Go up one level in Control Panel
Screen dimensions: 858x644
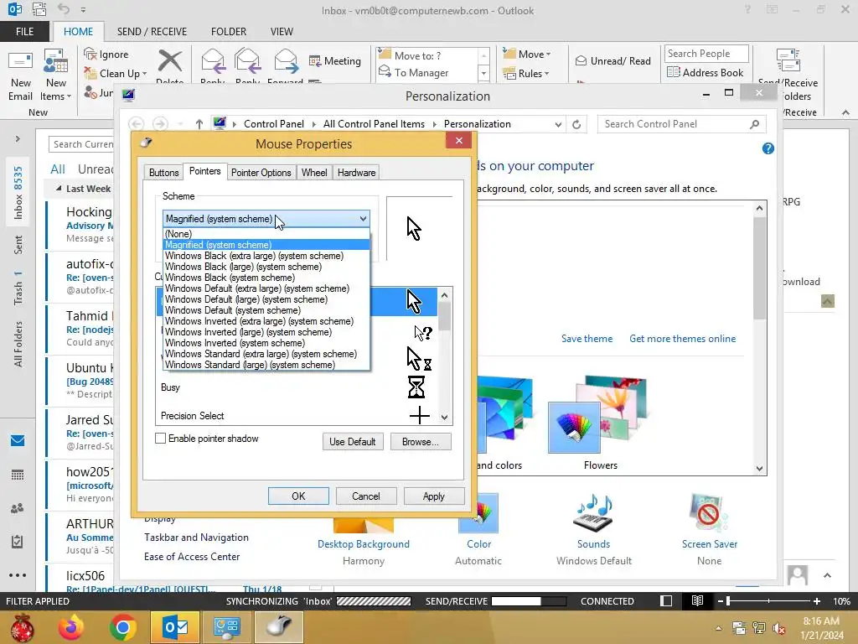pyautogui.click(x=199, y=124)
